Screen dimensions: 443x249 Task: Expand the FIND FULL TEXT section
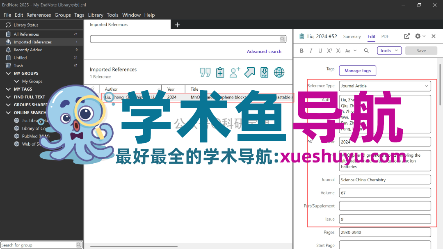click(8, 97)
